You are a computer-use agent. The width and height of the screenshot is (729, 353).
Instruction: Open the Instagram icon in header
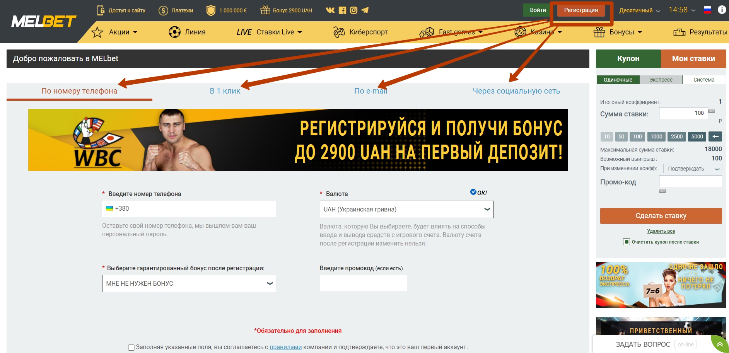pos(353,10)
